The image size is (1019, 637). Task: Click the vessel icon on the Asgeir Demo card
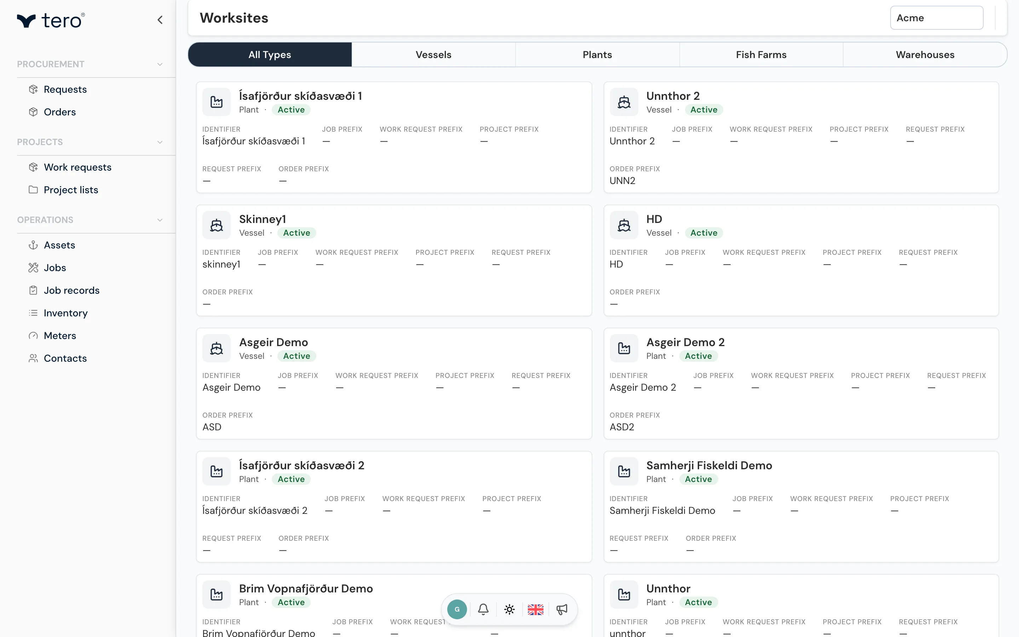tap(217, 349)
